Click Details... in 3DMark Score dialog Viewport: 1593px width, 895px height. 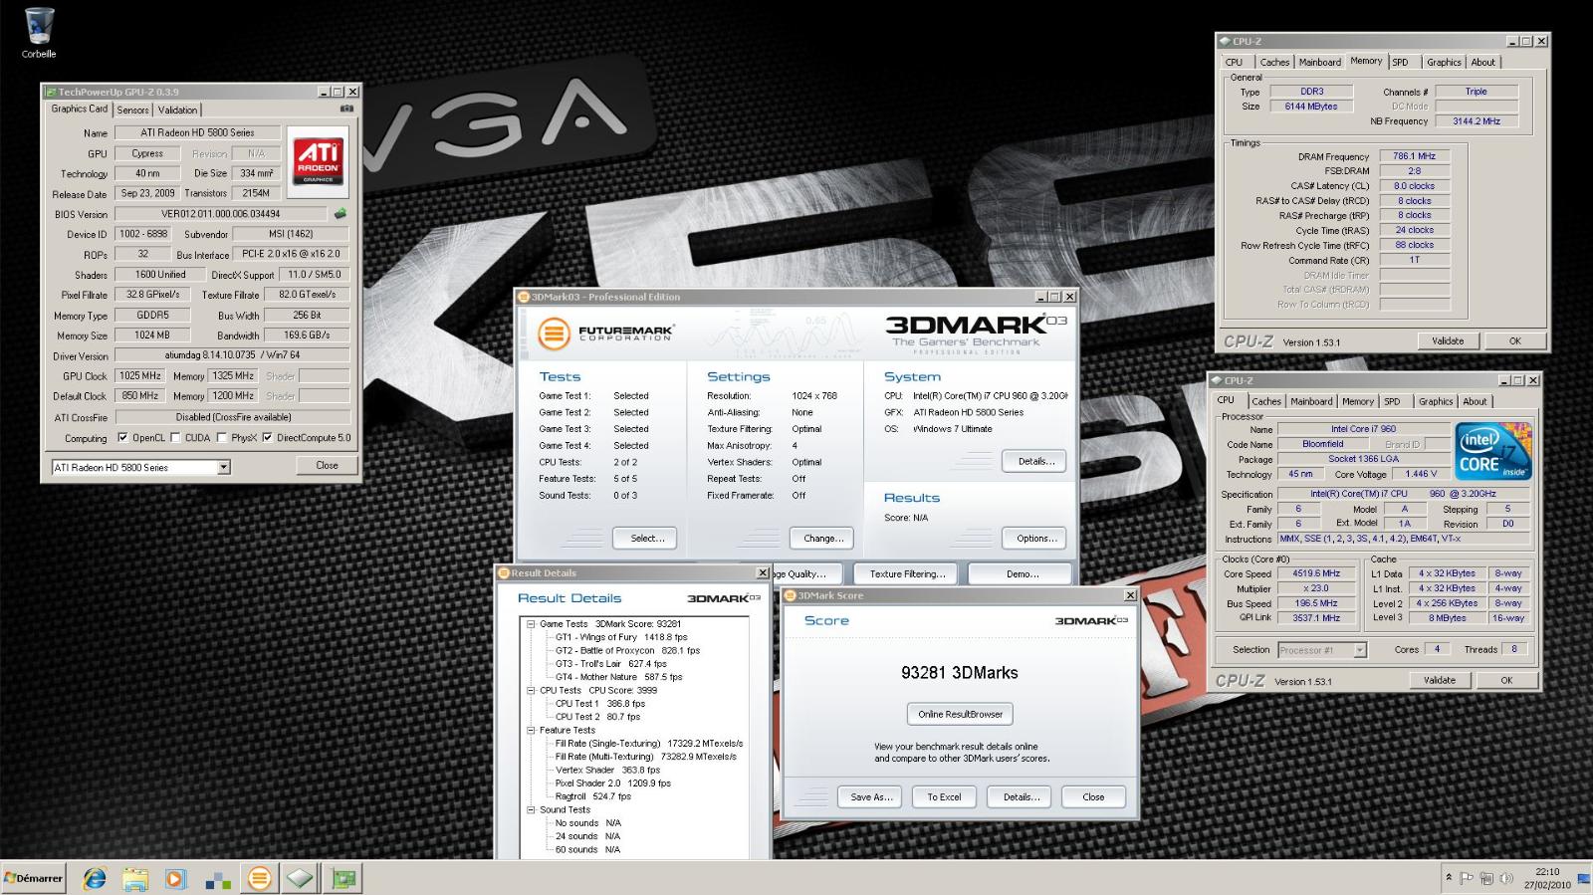1021,796
